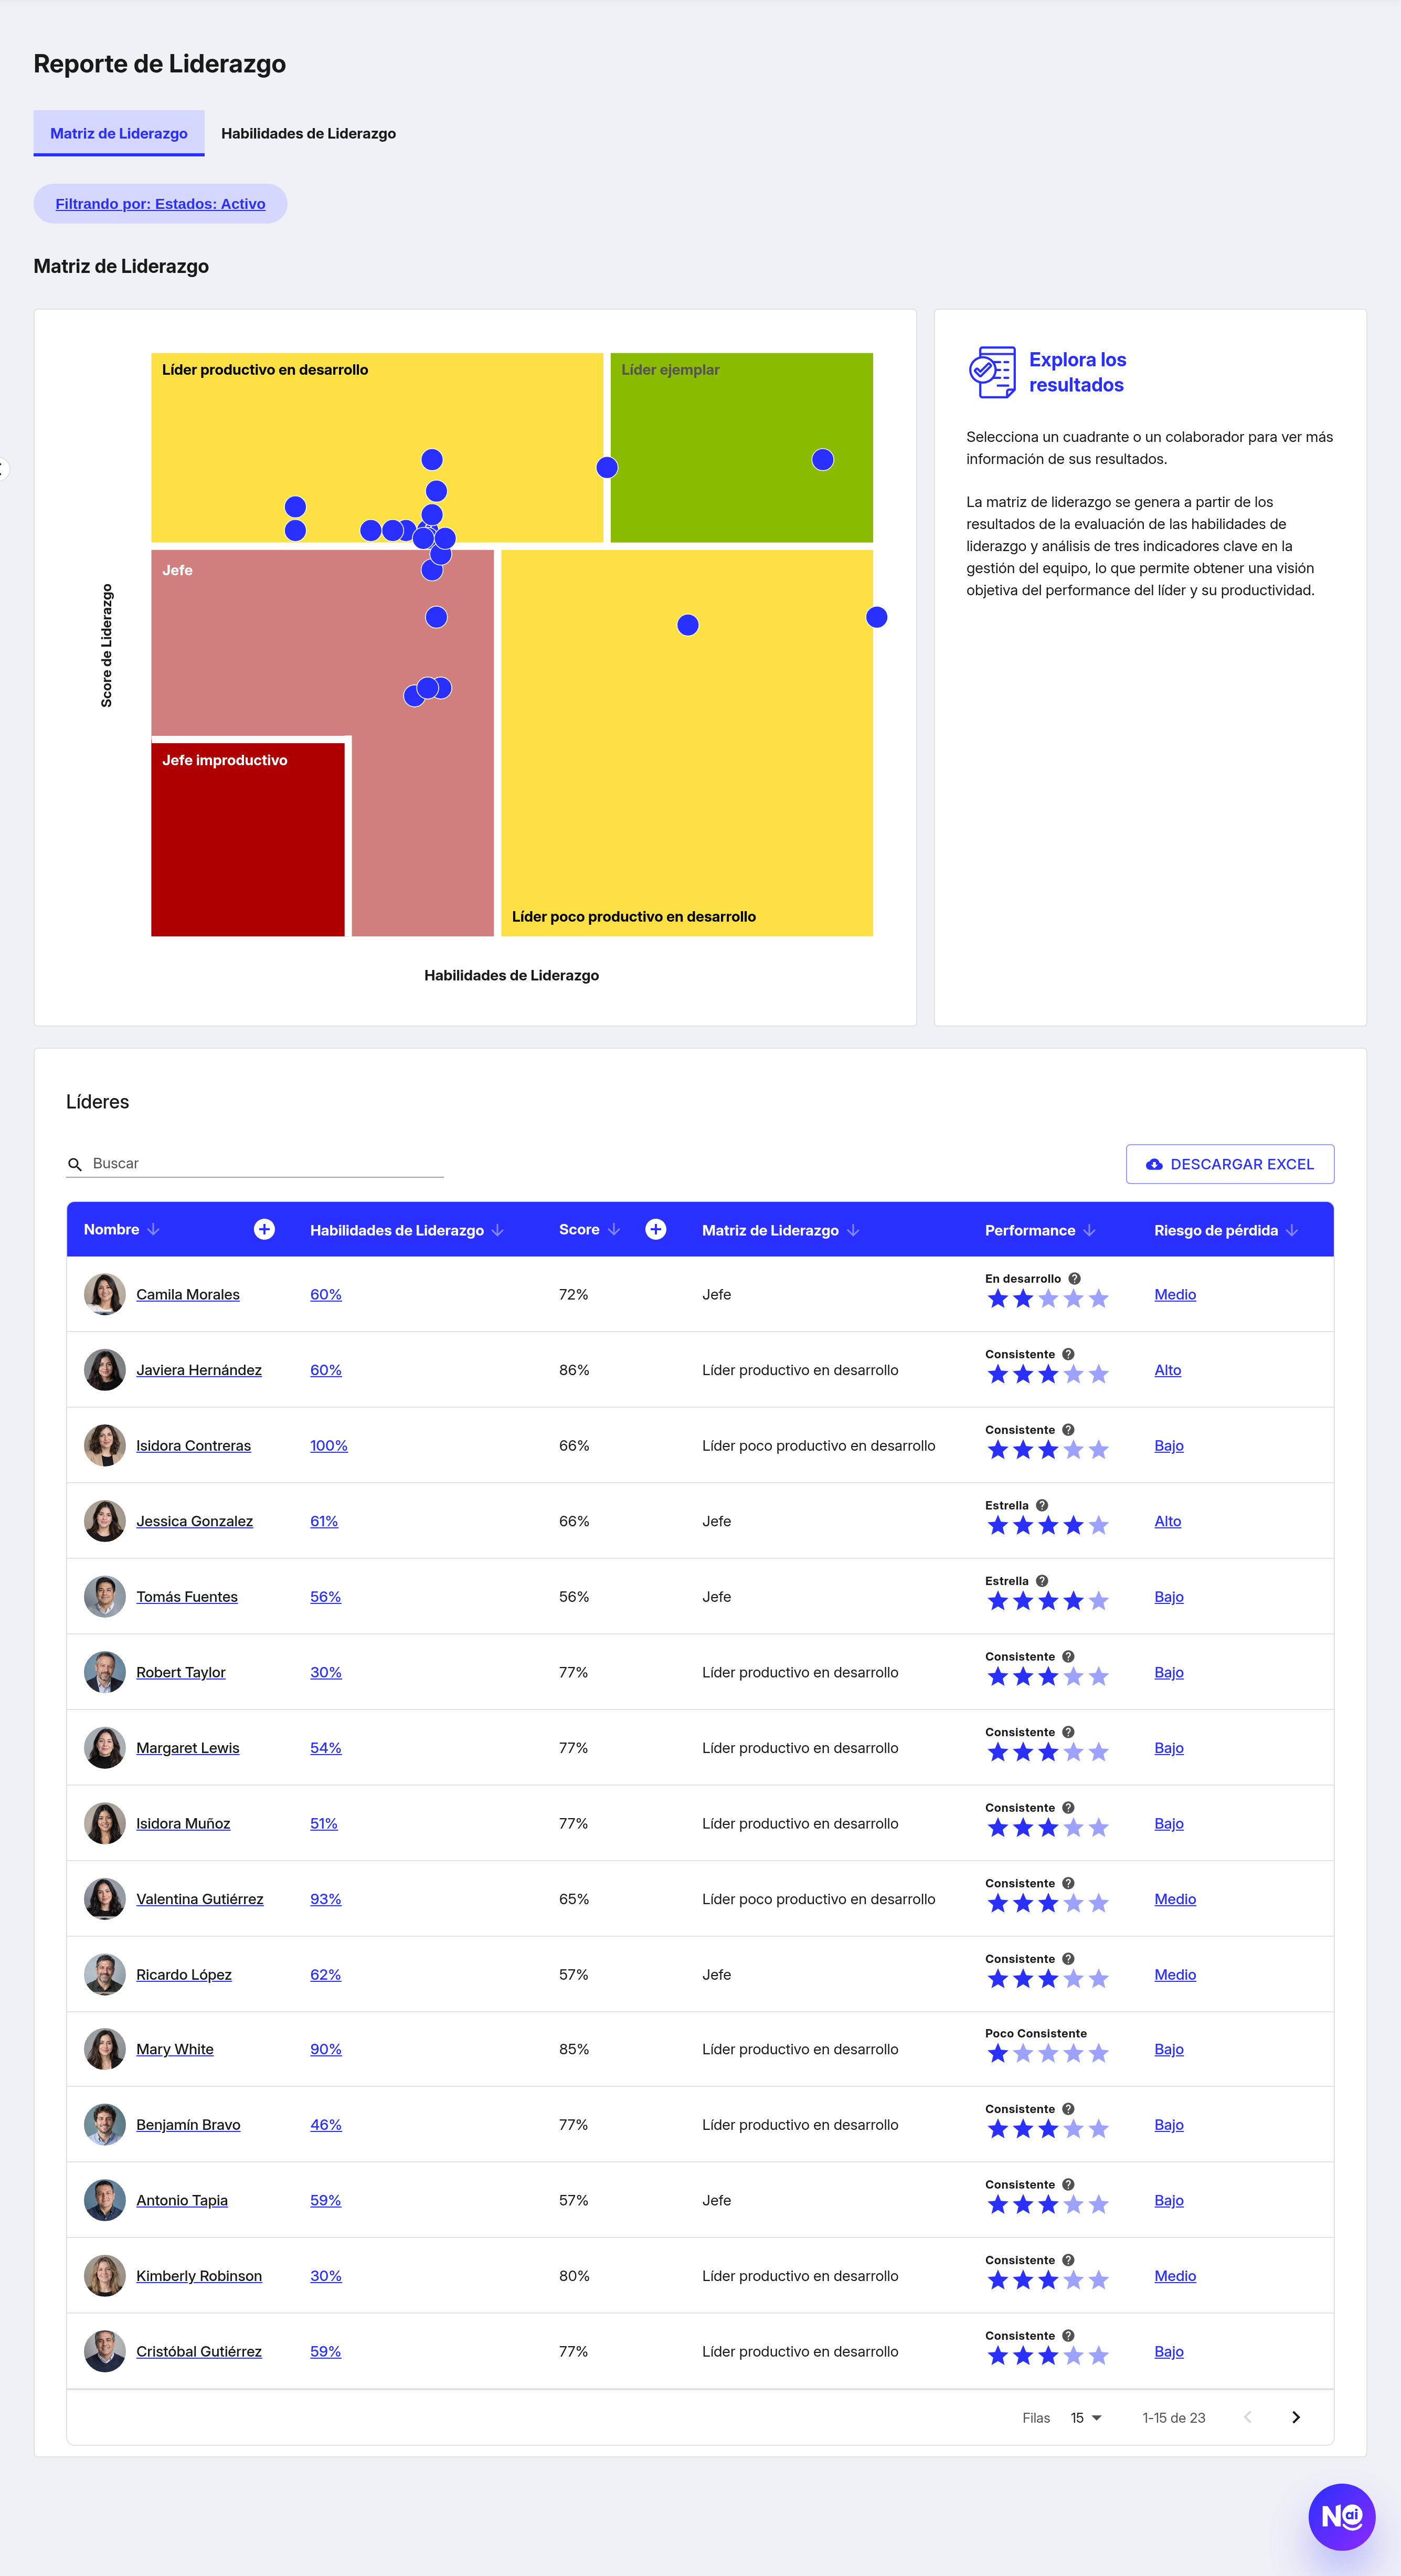Click the plus icon next to Nombre header
Screen dimensions: 1401x2576
click(x=264, y=1229)
